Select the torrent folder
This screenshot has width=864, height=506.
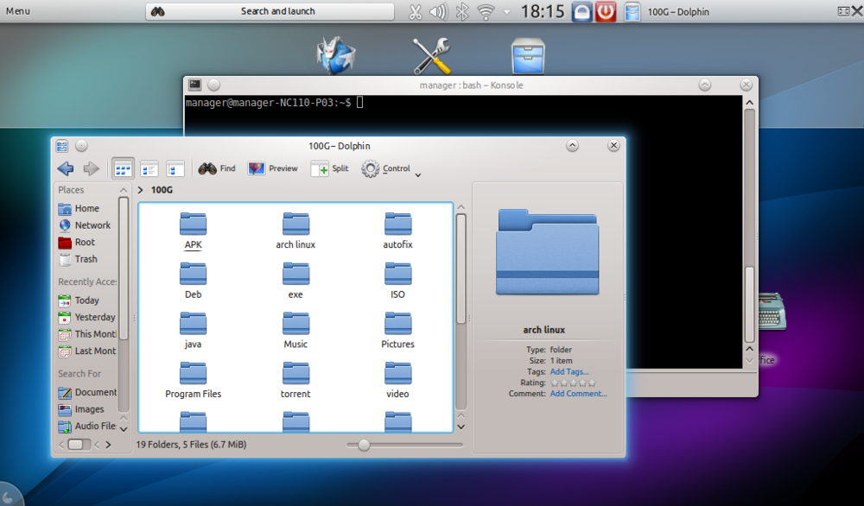(295, 379)
